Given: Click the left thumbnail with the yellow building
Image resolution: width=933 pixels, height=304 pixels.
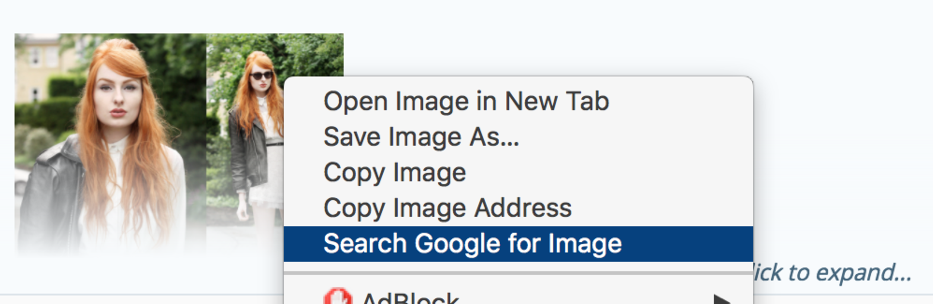Looking at the screenshot, I should pos(110,142).
